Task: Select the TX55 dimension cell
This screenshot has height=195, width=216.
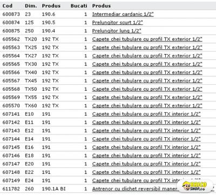Action: click(31, 97)
